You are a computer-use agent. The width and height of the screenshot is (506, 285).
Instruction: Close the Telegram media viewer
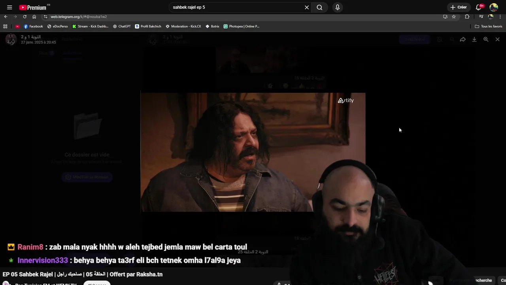coord(497,39)
